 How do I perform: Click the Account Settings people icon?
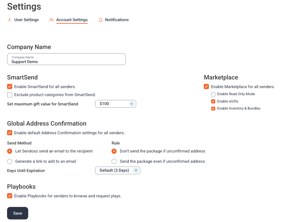tap(52, 20)
